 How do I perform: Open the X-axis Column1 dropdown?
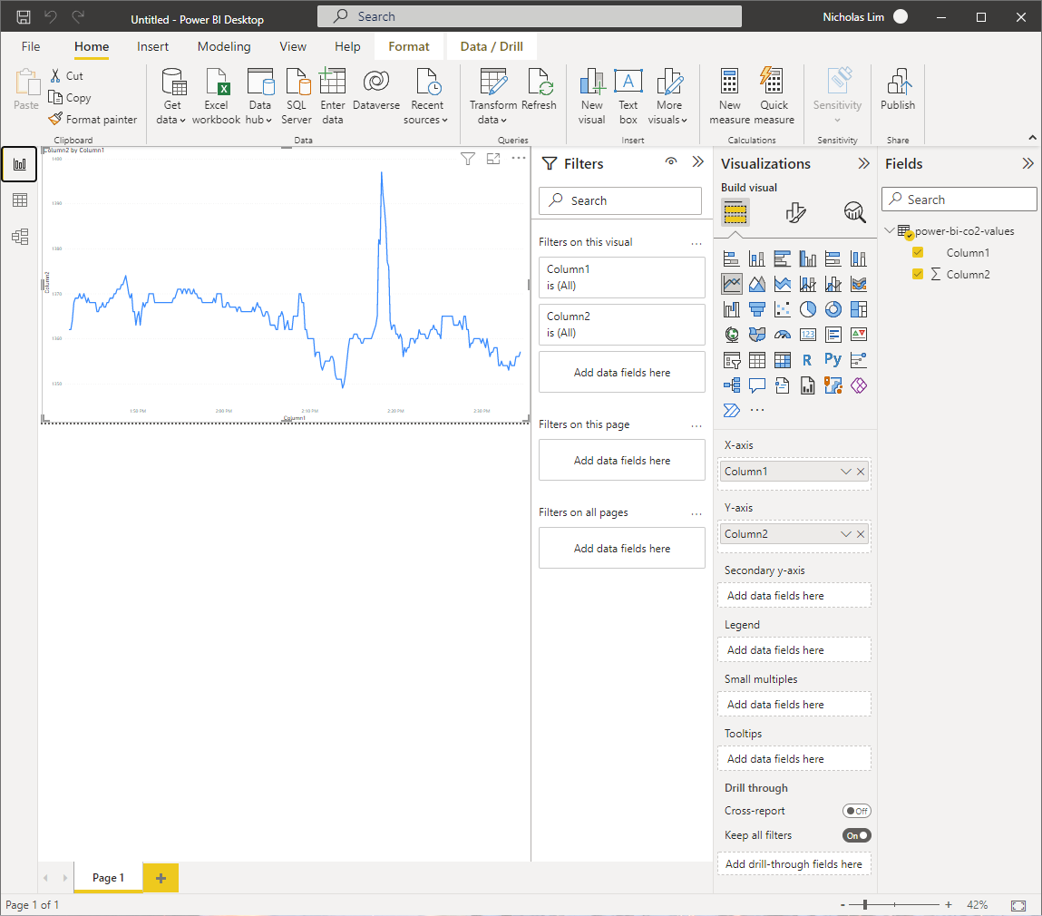[x=845, y=471]
